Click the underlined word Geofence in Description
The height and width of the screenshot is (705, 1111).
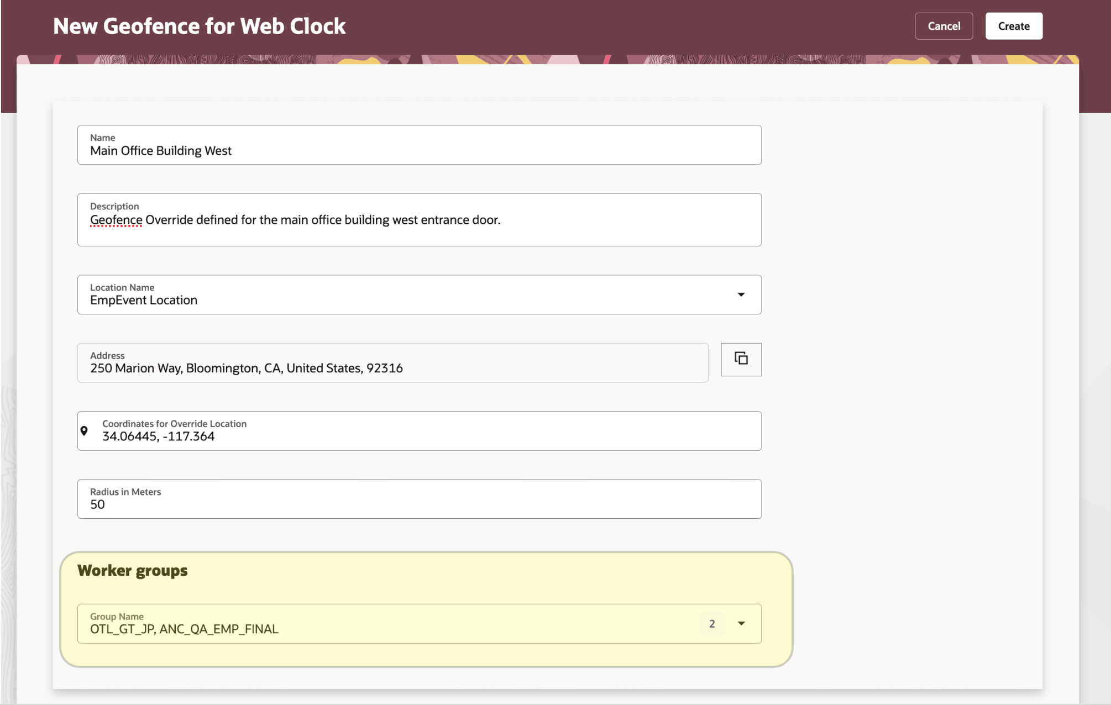coord(116,219)
